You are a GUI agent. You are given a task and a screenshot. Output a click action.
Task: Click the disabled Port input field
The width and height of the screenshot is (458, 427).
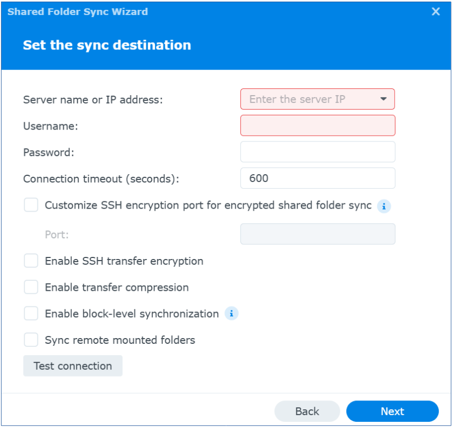pyautogui.click(x=317, y=234)
